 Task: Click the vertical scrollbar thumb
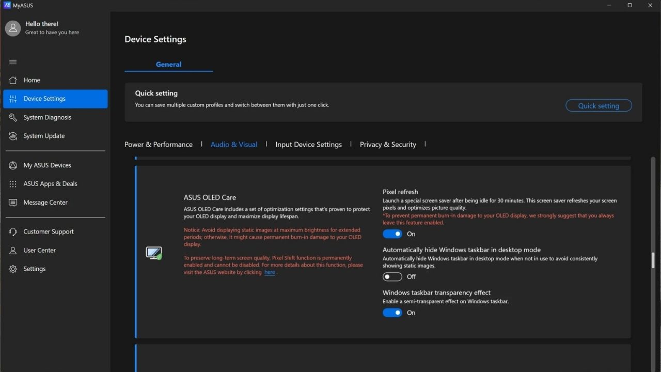coord(653,260)
